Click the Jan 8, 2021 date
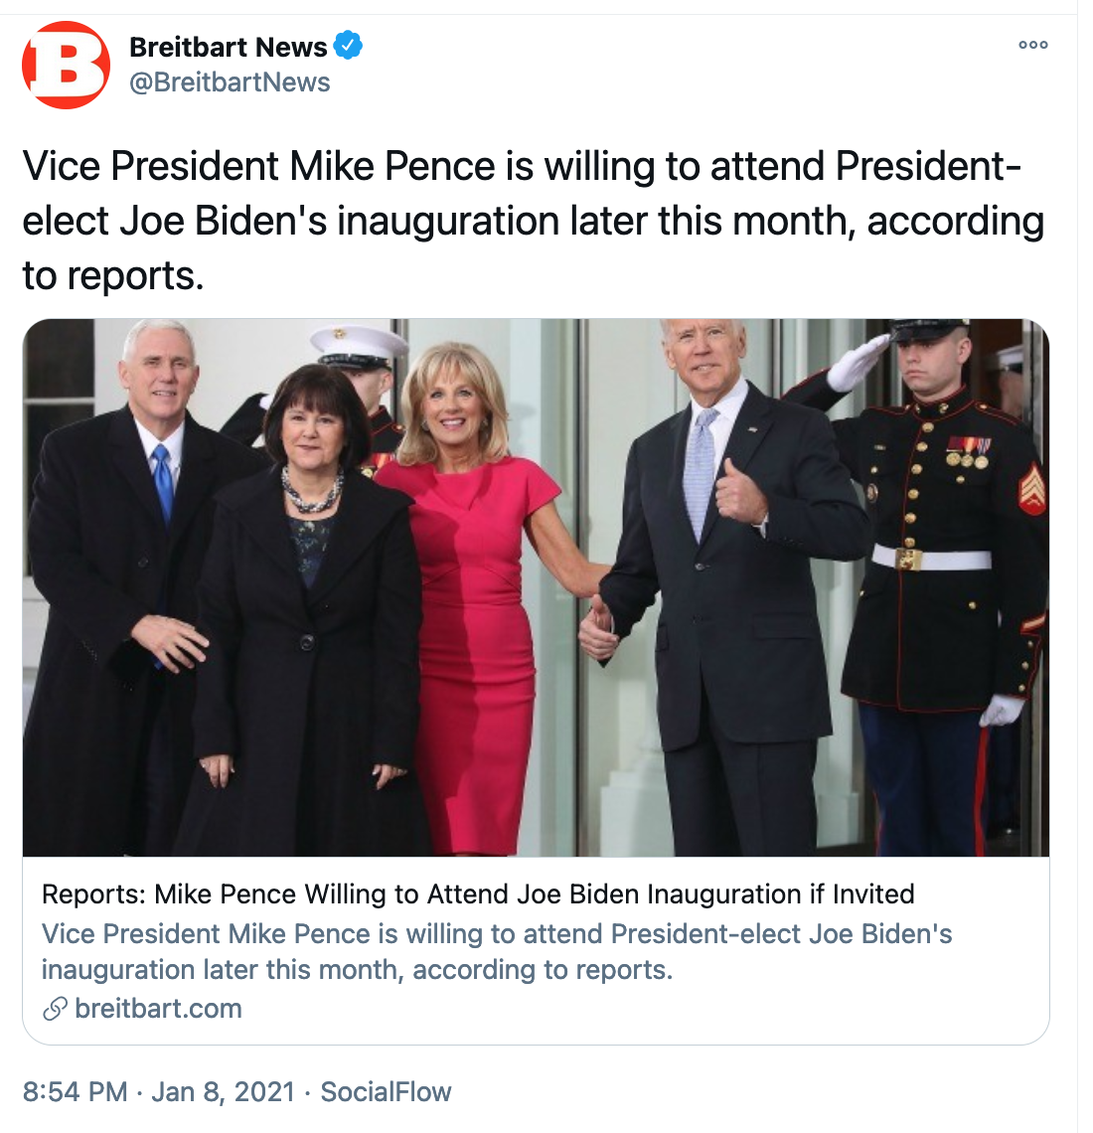Screen dimensions: 1093x1133 click(x=223, y=1092)
